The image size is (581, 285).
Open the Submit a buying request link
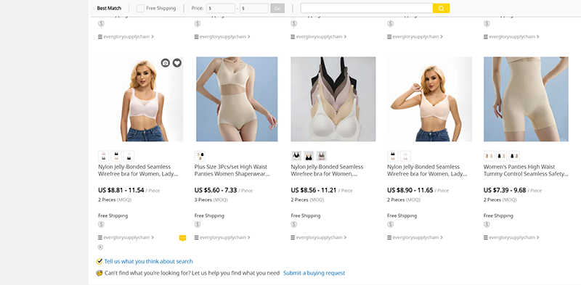click(x=314, y=273)
